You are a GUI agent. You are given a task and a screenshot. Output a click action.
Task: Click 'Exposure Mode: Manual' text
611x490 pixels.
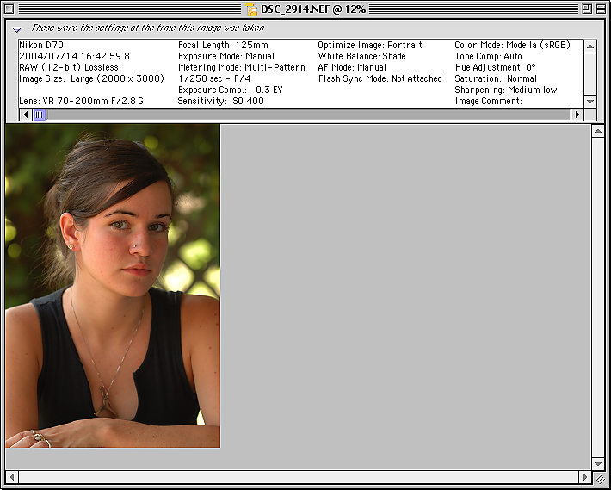[226, 56]
